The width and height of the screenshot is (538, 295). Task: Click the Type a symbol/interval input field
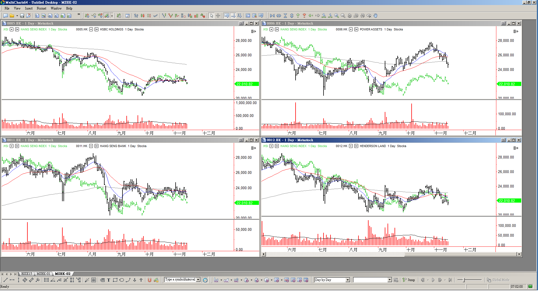[180, 280]
